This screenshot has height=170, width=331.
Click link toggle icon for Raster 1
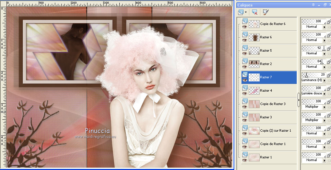pos(329,155)
